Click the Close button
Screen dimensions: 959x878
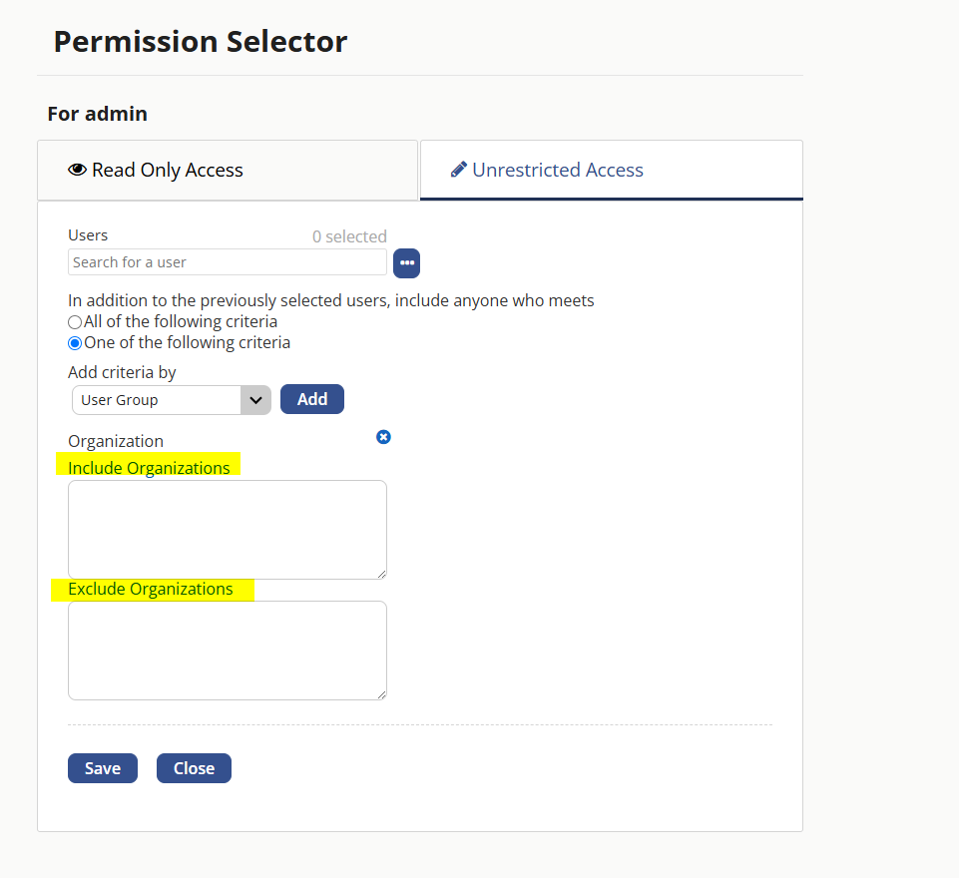coord(194,768)
